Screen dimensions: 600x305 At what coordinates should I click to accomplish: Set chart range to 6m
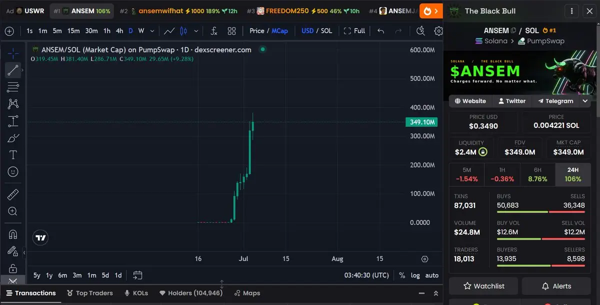coord(62,275)
